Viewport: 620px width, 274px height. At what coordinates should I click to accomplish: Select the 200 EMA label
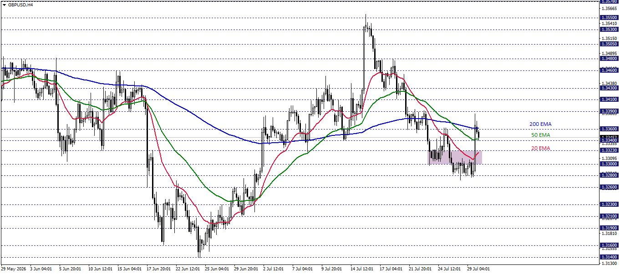click(x=540, y=124)
